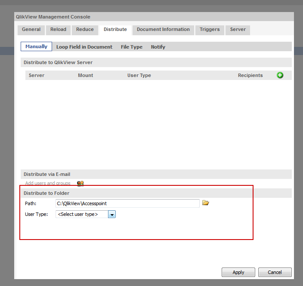Click the User Type: label
The image size is (303, 286).
point(36,214)
